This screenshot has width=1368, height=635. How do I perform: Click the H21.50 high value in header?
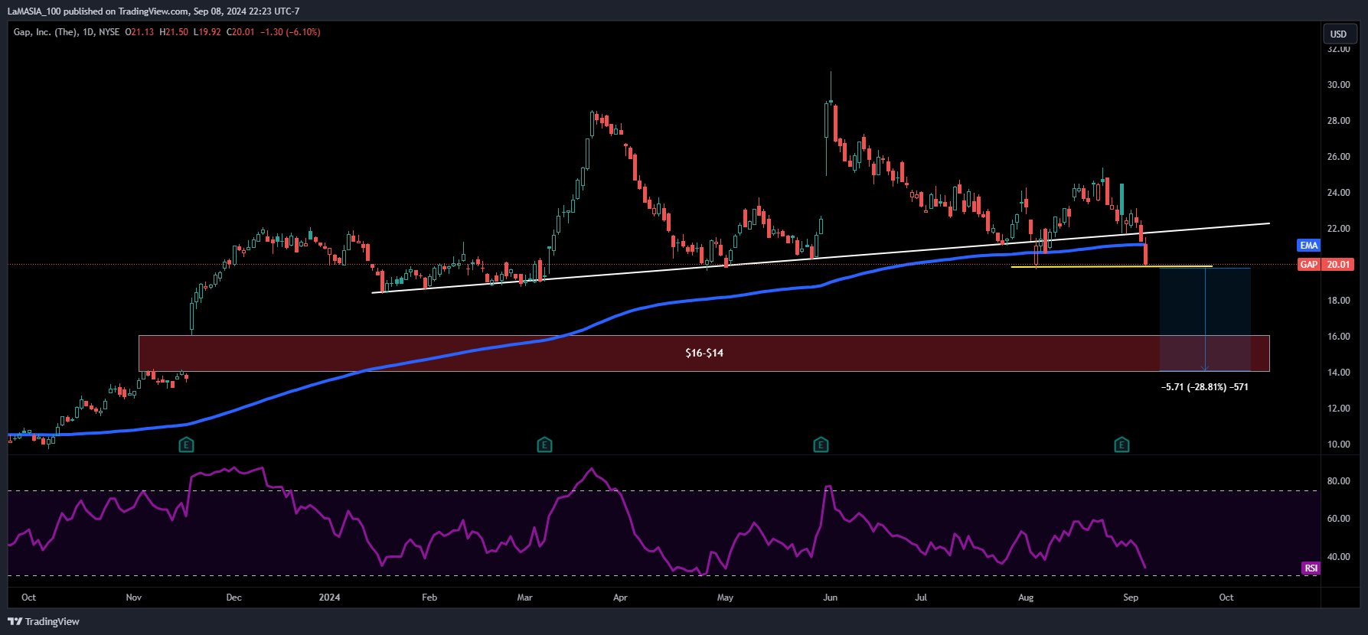point(174,32)
